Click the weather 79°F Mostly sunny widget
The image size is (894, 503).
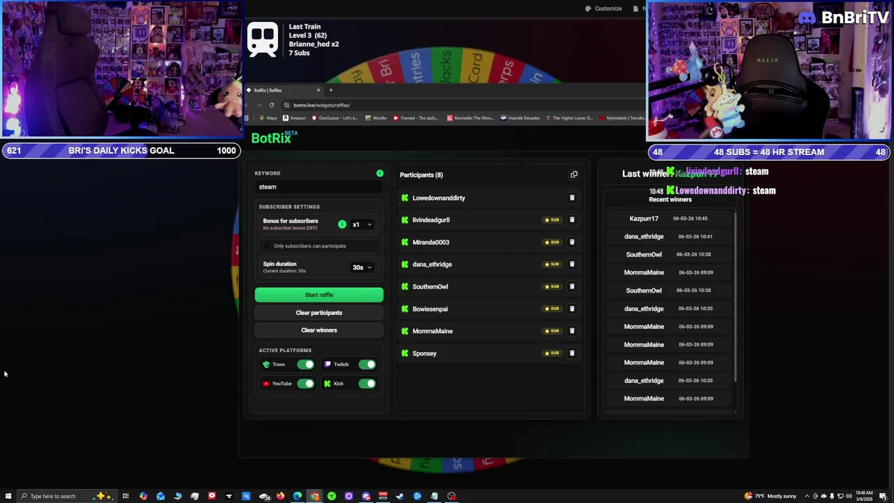pyautogui.click(x=770, y=496)
